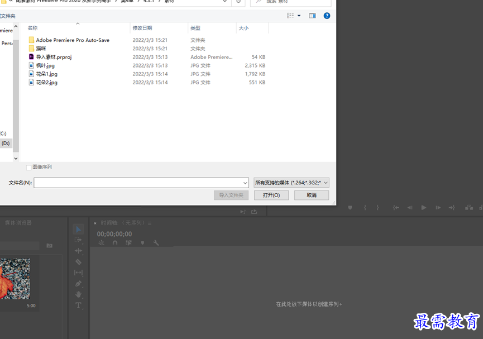Add a marker from timeline header
Screen dimensions: 483x339
pos(142,243)
